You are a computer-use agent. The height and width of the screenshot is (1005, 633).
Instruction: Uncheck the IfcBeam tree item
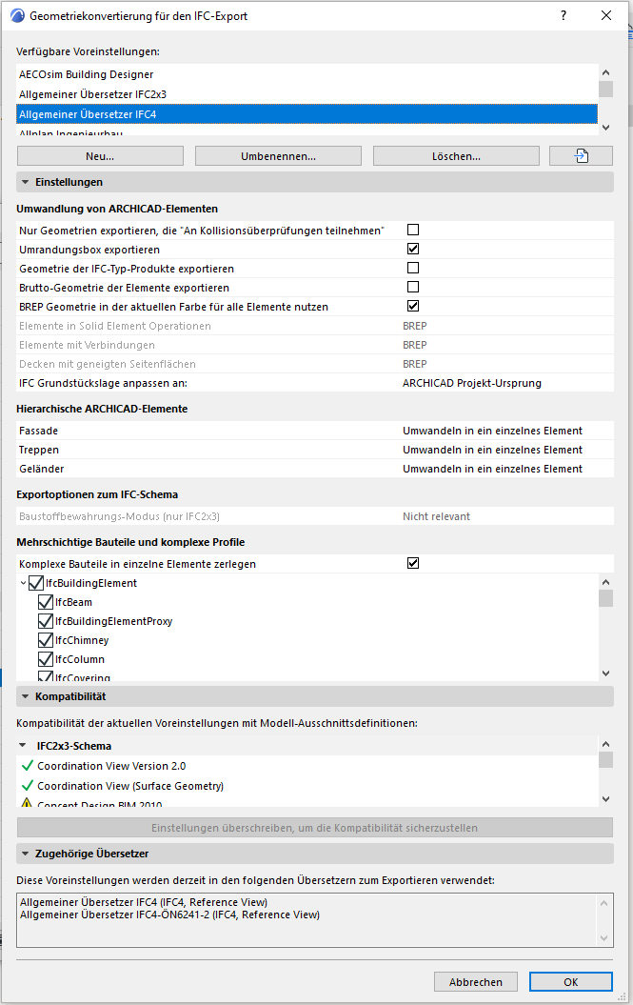(x=45, y=602)
